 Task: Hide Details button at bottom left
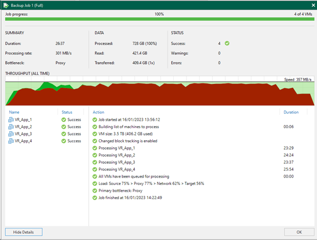click(x=24, y=232)
